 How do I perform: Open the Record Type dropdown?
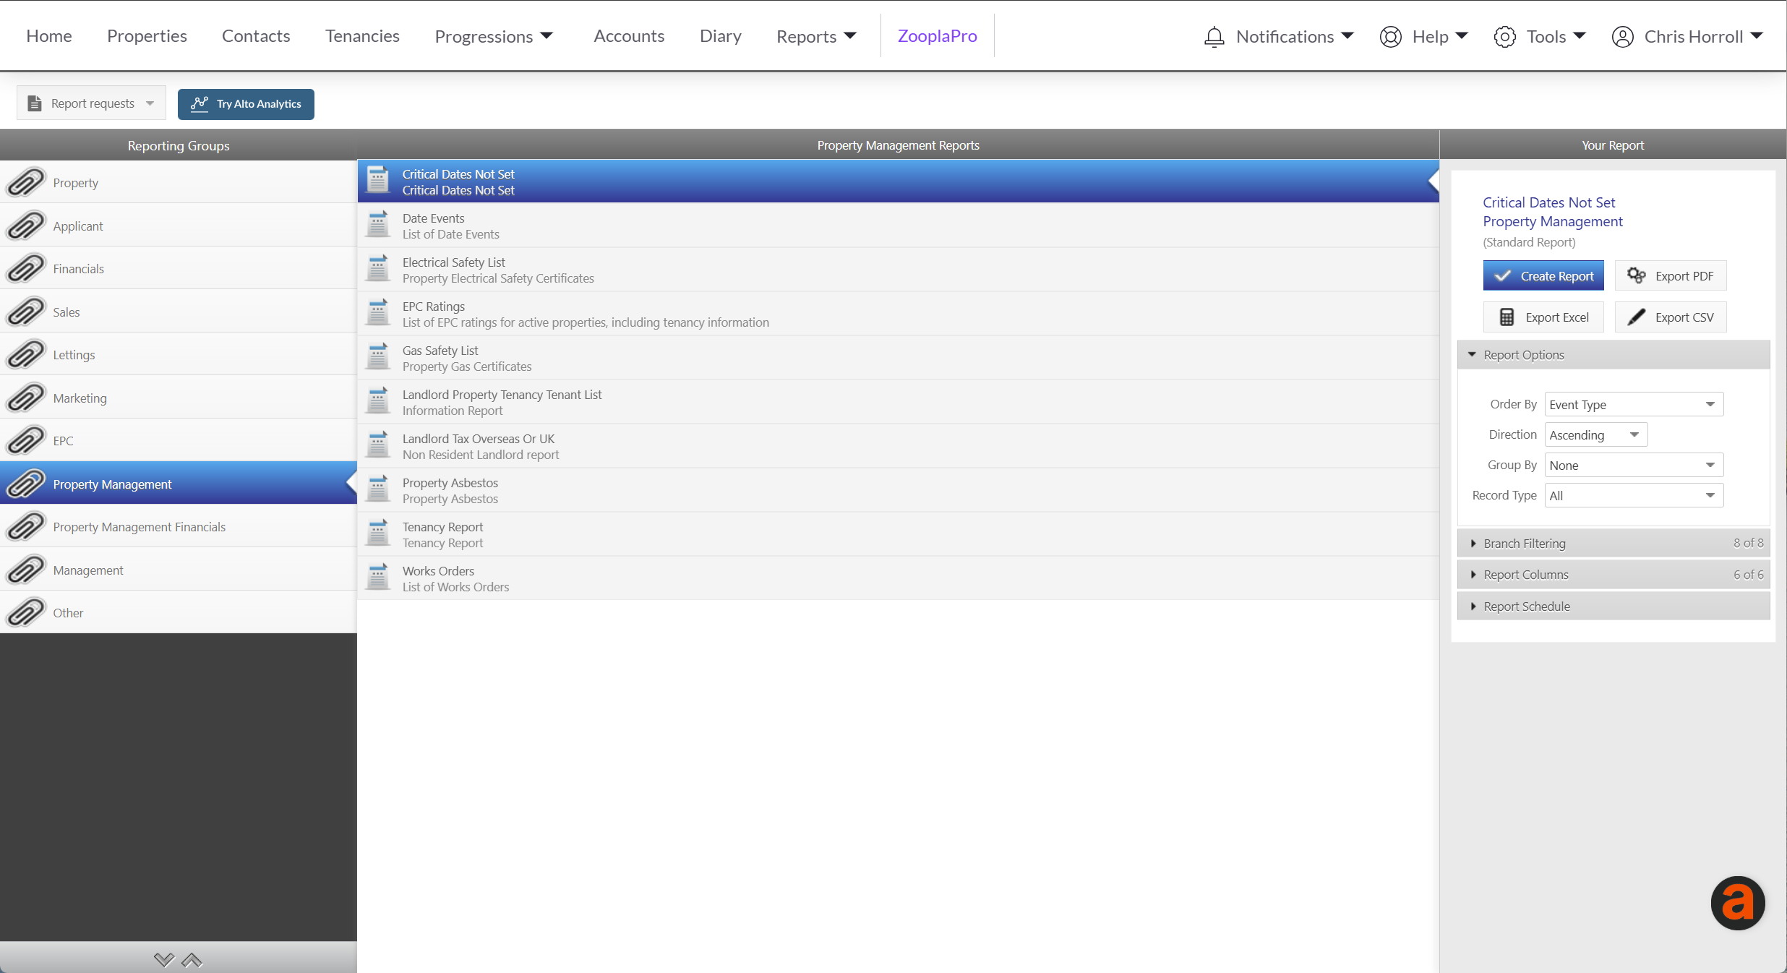1634,495
